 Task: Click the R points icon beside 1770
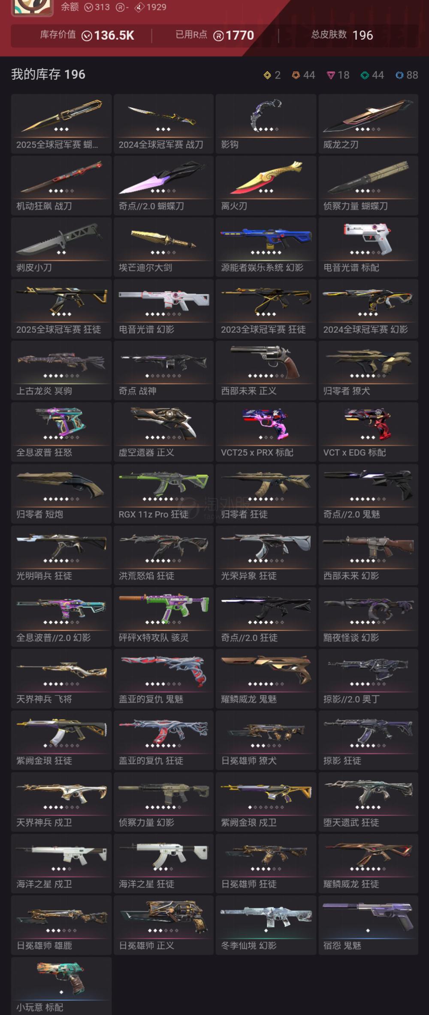[218, 36]
